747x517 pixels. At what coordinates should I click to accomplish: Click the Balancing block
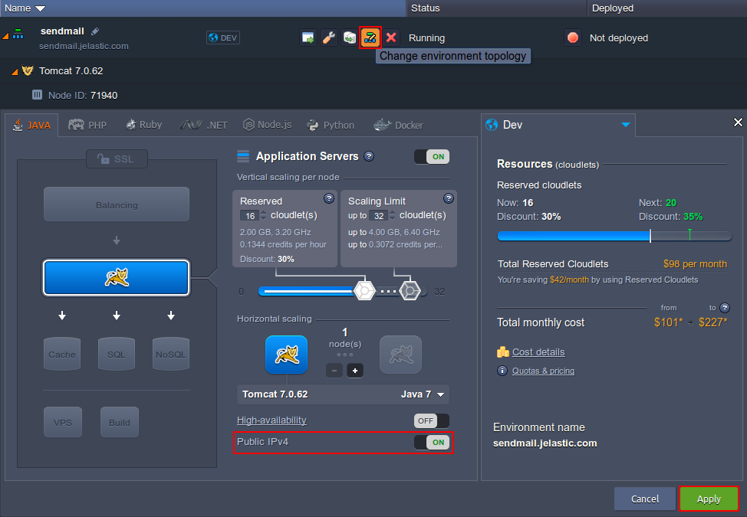point(117,205)
